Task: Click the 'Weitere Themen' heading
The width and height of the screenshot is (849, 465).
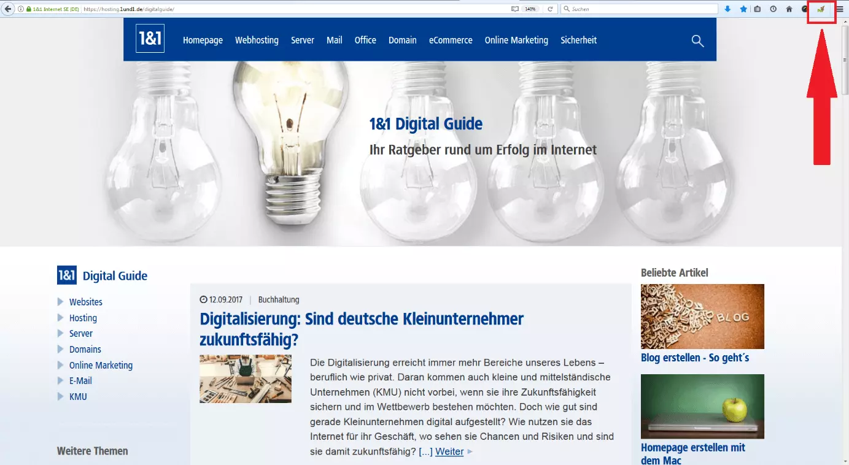Action: tap(93, 451)
